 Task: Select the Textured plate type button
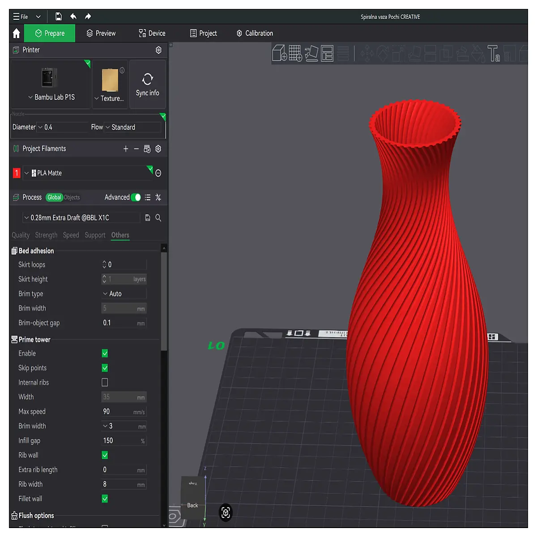pos(110,85)
